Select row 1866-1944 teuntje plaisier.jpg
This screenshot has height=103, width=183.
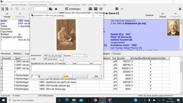tap(58, 86)
